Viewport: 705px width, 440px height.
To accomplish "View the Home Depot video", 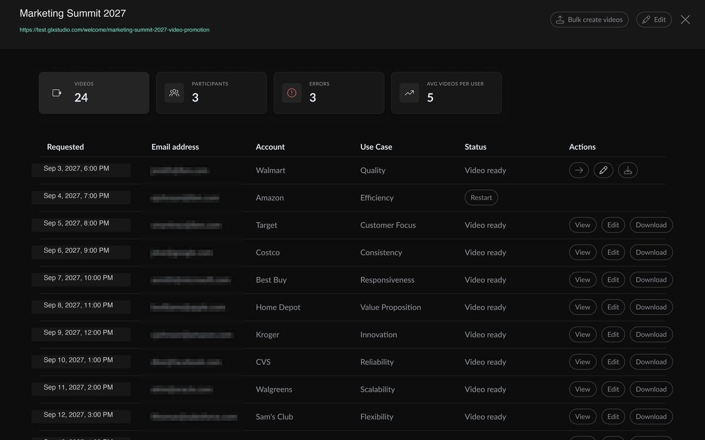I will (583, 307).
